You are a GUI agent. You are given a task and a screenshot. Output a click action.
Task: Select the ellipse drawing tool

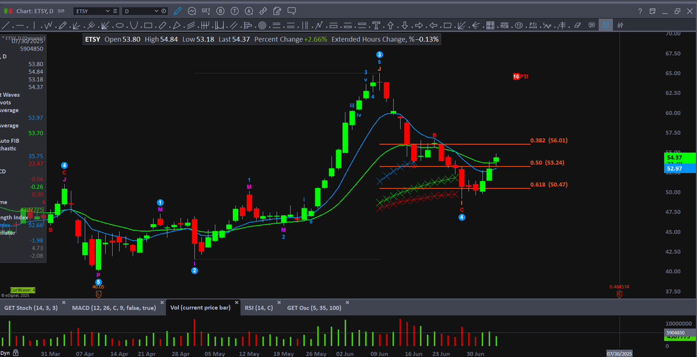point(120,25)
